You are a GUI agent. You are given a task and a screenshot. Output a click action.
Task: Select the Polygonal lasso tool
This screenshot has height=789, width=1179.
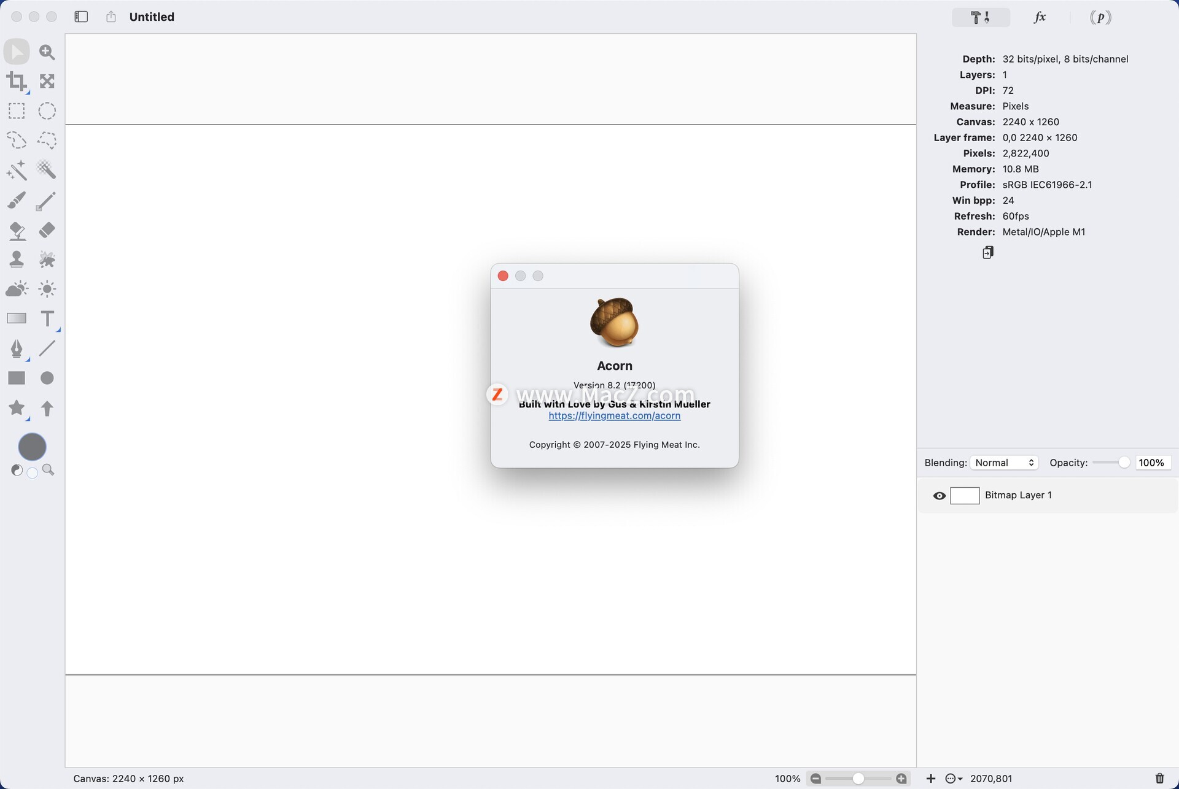coord(47,140)
